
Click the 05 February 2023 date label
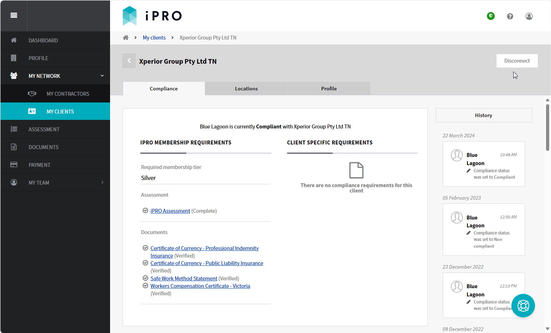(462, 198)
